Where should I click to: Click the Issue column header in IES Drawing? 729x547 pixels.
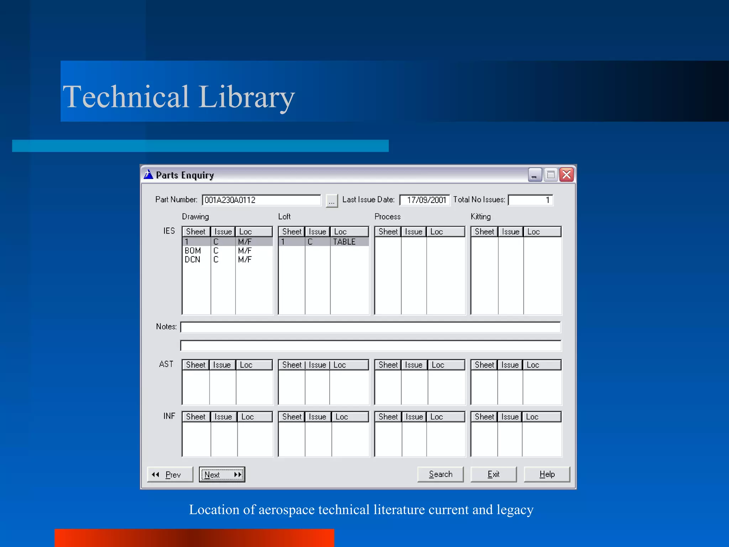click(223, 231)
